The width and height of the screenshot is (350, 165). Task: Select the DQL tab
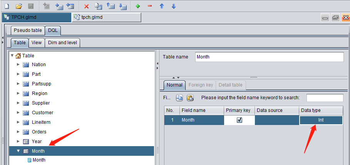point(53,30)
